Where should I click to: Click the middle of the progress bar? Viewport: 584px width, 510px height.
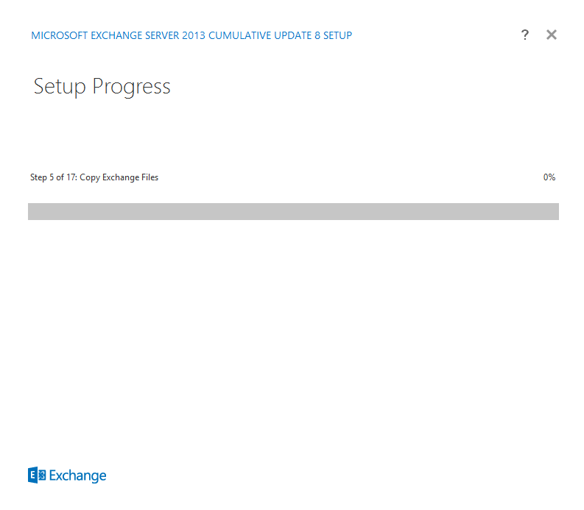pos(293,211)
